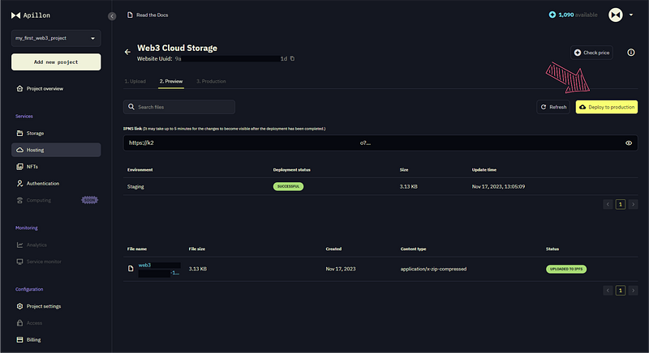Click the Staging environment cell

[135, 186]
